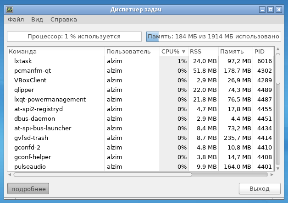Click the memory usage progress bar
Image resolution: width=288 pixels, height=203 pixels.
(x=213, y=37)
